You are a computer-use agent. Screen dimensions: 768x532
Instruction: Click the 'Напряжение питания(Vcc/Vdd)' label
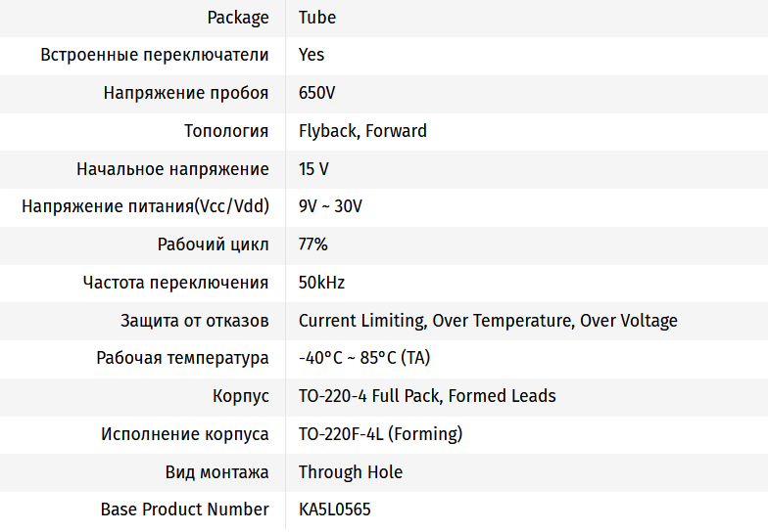click(145, 206)
